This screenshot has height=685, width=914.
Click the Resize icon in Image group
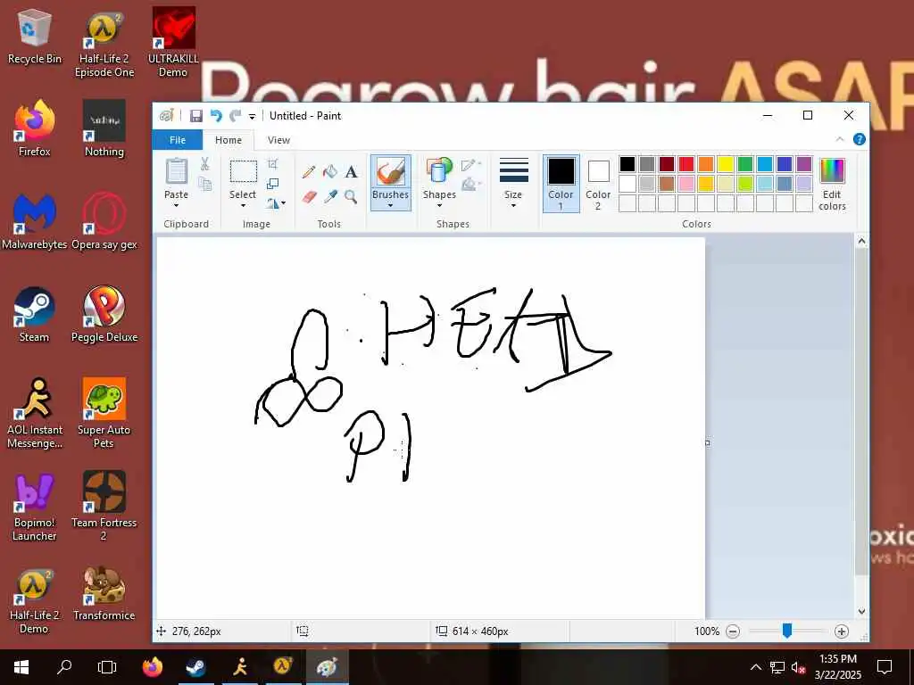(272, 184)
